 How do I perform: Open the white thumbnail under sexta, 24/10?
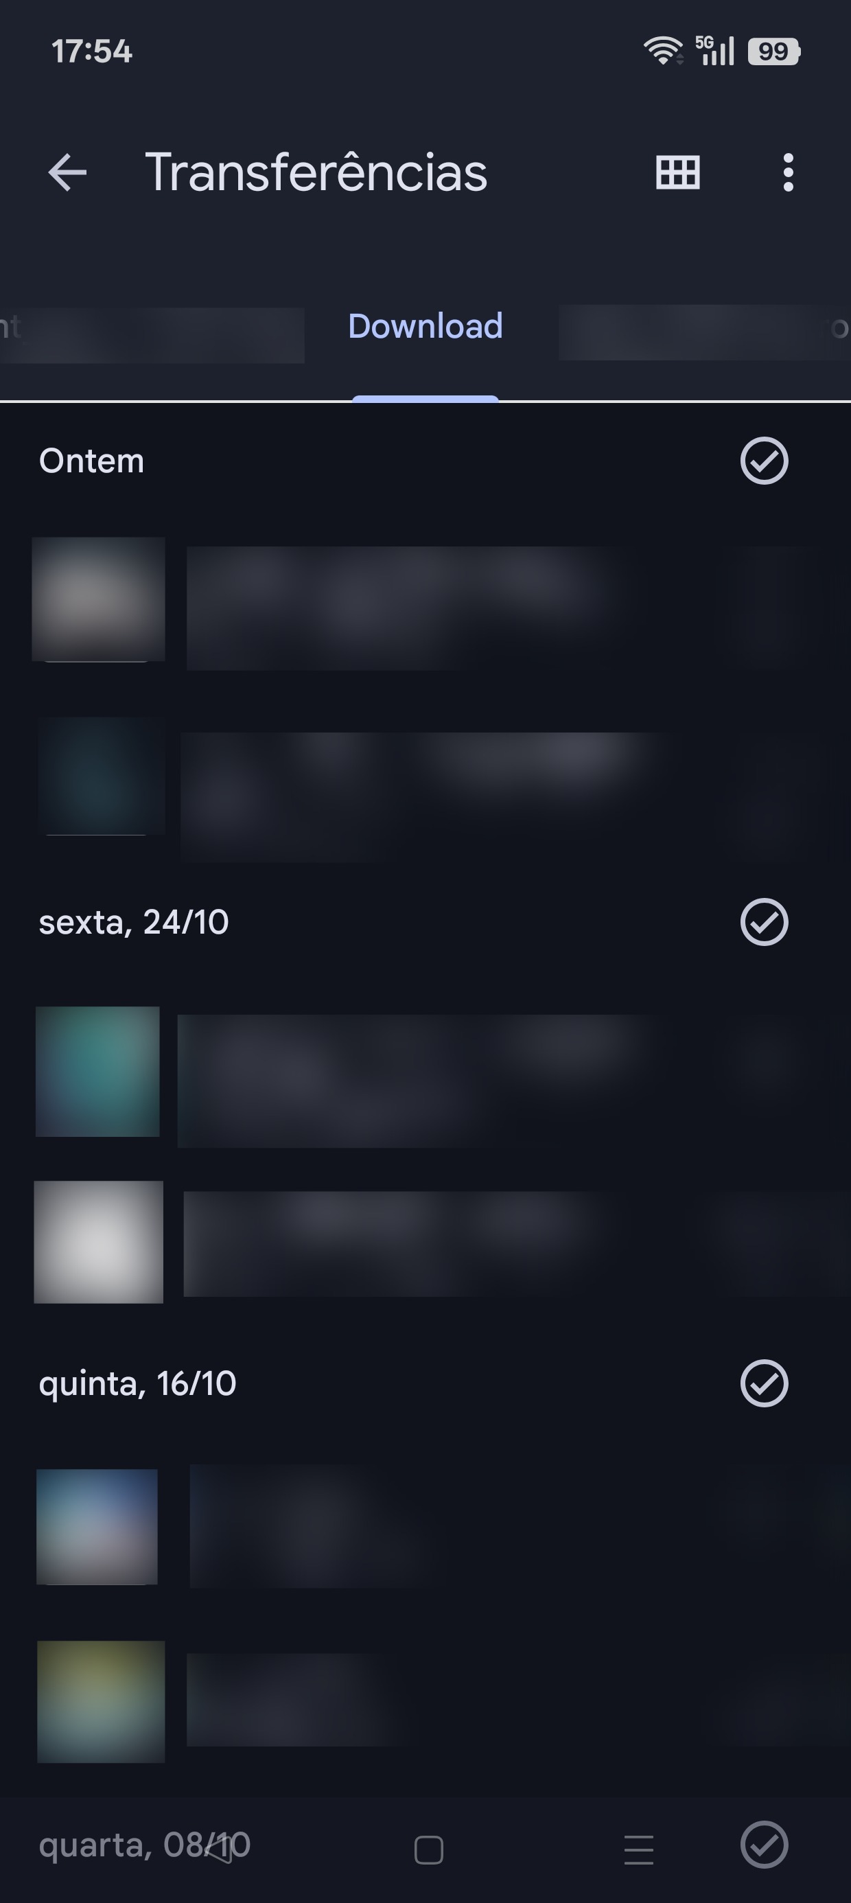(98, 1242)
